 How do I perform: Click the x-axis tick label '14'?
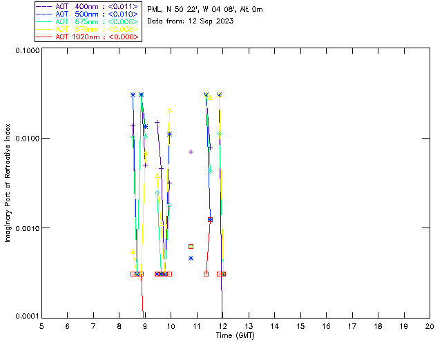[x=275, y=326]
